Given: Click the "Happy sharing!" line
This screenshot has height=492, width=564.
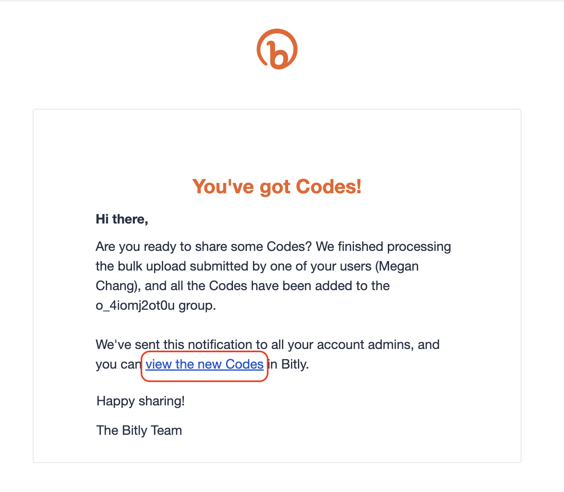Looking at the screenshot, I should [141, 401].
